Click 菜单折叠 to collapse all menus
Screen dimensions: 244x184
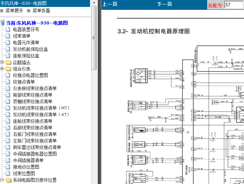[x=41, y=11]
